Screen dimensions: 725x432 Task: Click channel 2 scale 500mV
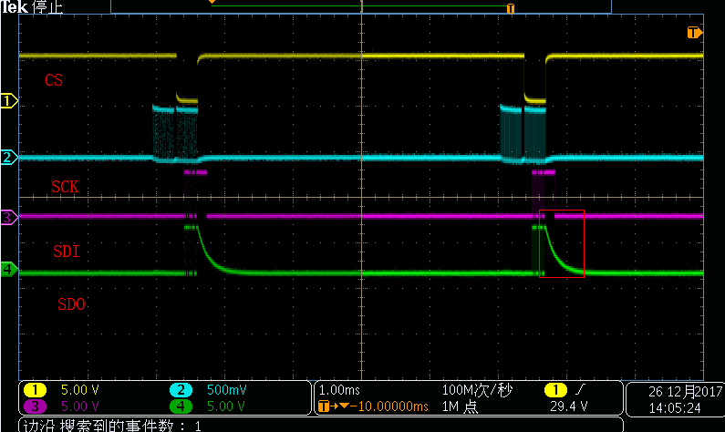point(226,390)
